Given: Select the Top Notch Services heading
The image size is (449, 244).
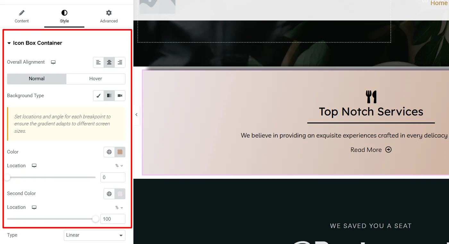Looking at the screenshot, I should (371, 112).
